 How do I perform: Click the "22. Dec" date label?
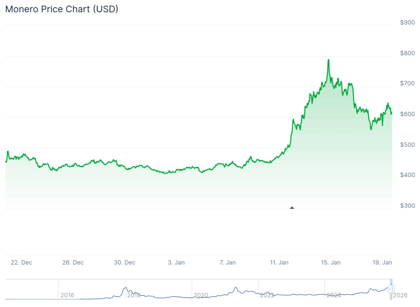click(21, 263)
